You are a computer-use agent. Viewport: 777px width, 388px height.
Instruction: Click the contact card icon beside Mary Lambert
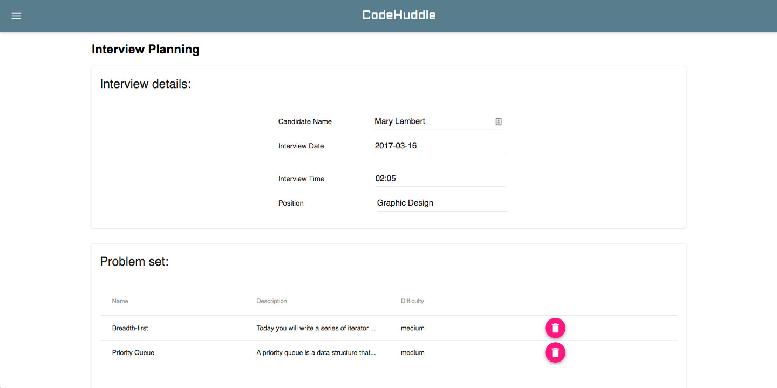coord(499,122)
